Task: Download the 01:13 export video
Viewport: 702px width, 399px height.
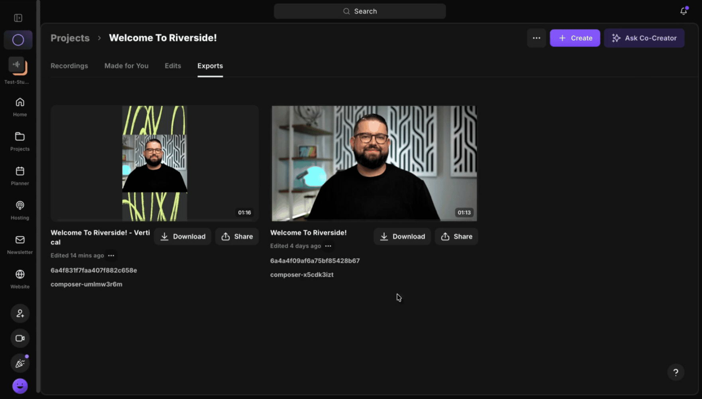Action: click(x=402, y=237)
